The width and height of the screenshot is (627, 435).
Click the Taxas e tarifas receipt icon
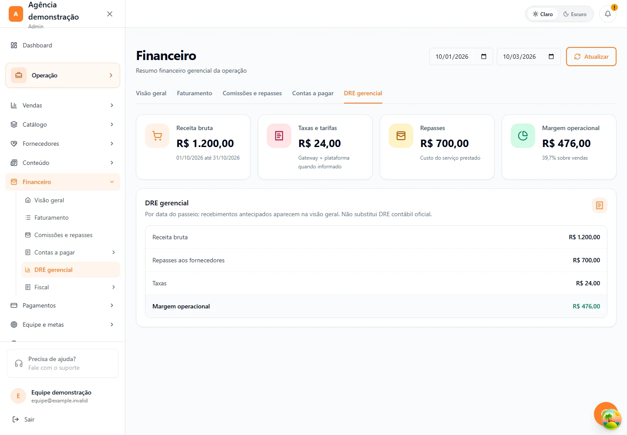click(279, 136)
